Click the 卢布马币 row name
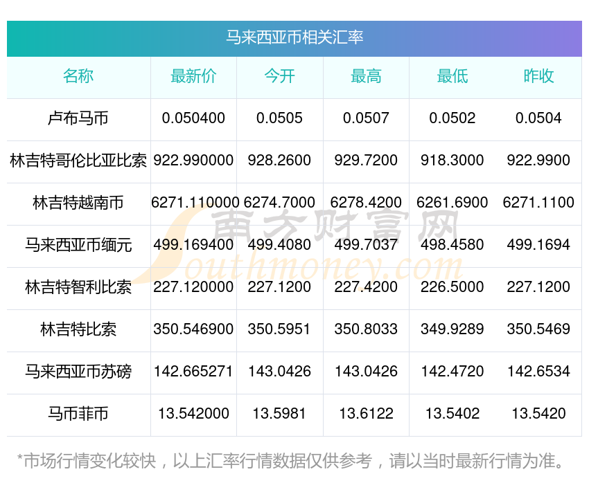 78,118
